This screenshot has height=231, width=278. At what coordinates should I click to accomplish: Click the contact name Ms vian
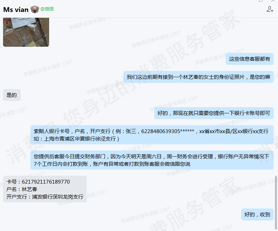[x=16, y=10]
